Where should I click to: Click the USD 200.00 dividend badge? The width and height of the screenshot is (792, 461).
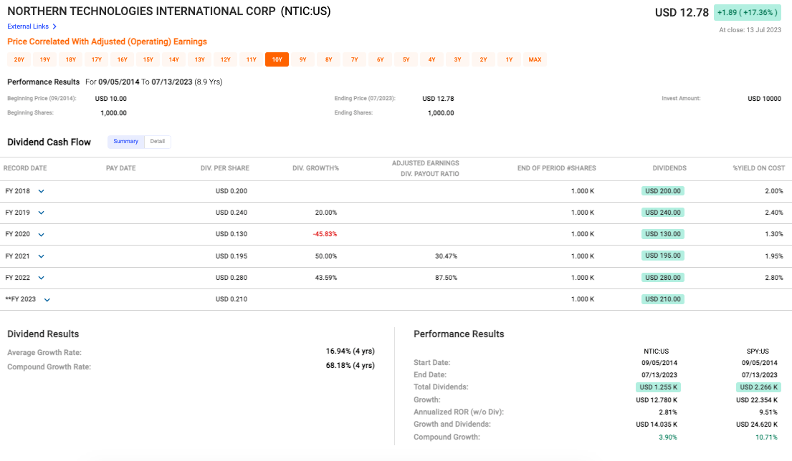(x=663, y=191)
